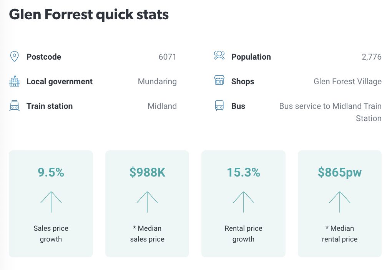
Task: Select the 15.3% rental growth figure
Action: pyautogui.click(x=244, y=173)
